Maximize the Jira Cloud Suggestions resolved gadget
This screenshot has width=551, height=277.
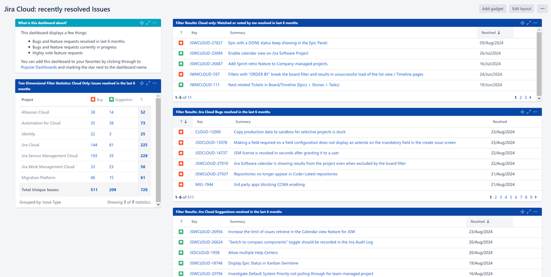pyautogui.click(x=529, y=212)
